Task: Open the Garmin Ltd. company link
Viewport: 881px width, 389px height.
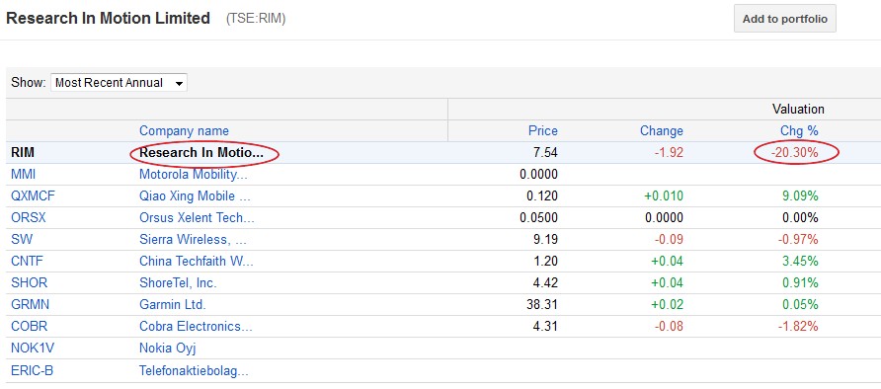Action: click(x=173, y=305)
